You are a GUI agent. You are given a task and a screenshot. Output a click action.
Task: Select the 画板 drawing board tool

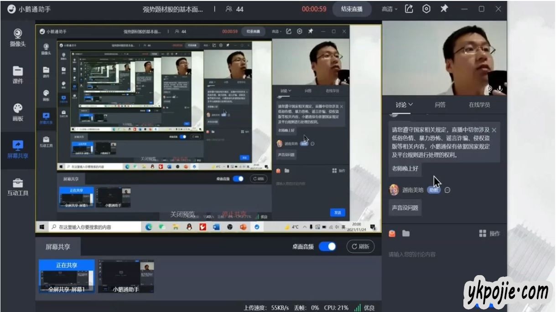(x=17, y=112)
